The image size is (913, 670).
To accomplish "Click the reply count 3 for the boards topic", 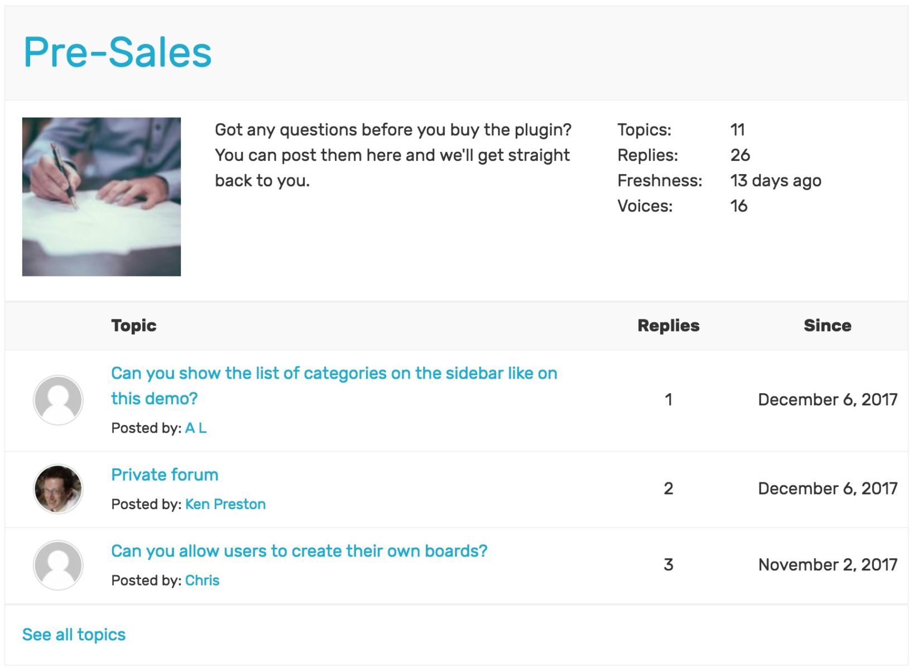I will (x=669, y=564).
